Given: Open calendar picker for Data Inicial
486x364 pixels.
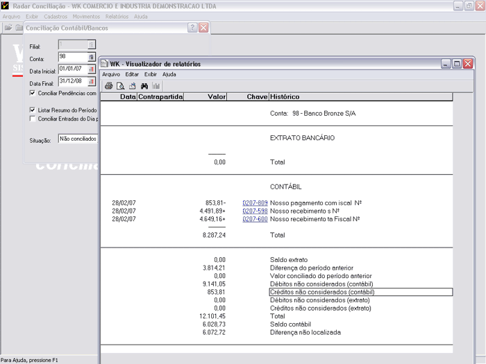Looking at the screenshot, I should tap(91, 69).
